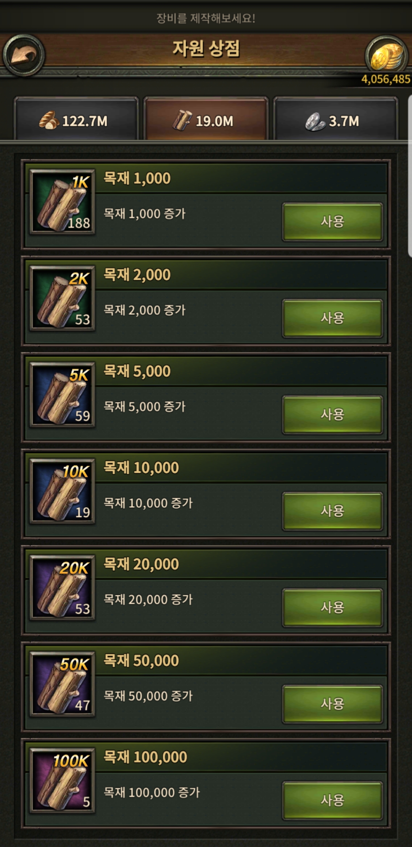
Task: Select the 20K wood item icon
Action: pyautogui.click(x=63, y=588)
